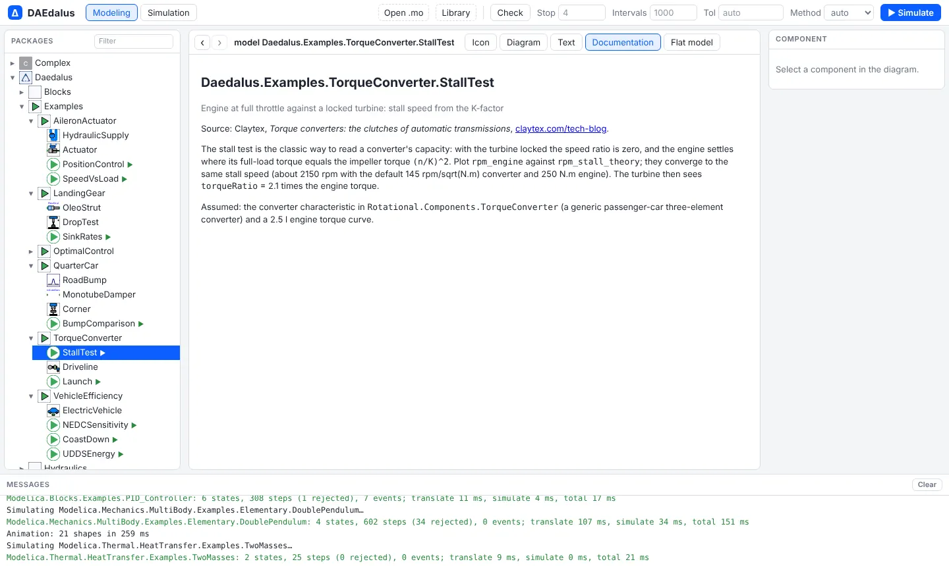Click the Driveline model icon
This screenshot has height=566, width=949.
coord(53,367)
